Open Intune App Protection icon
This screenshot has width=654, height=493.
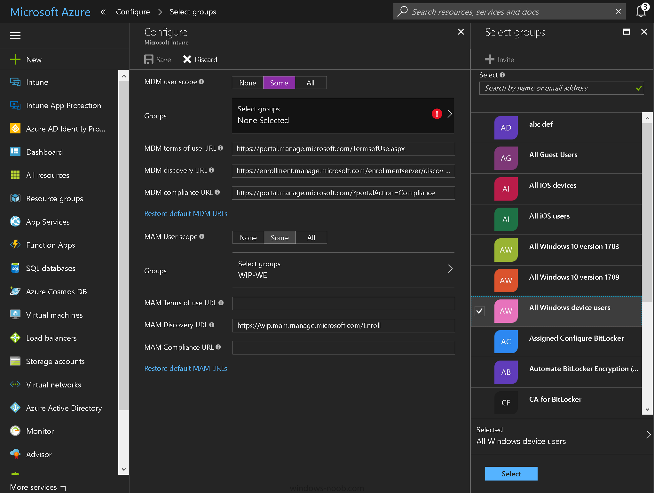pos(15,105)
